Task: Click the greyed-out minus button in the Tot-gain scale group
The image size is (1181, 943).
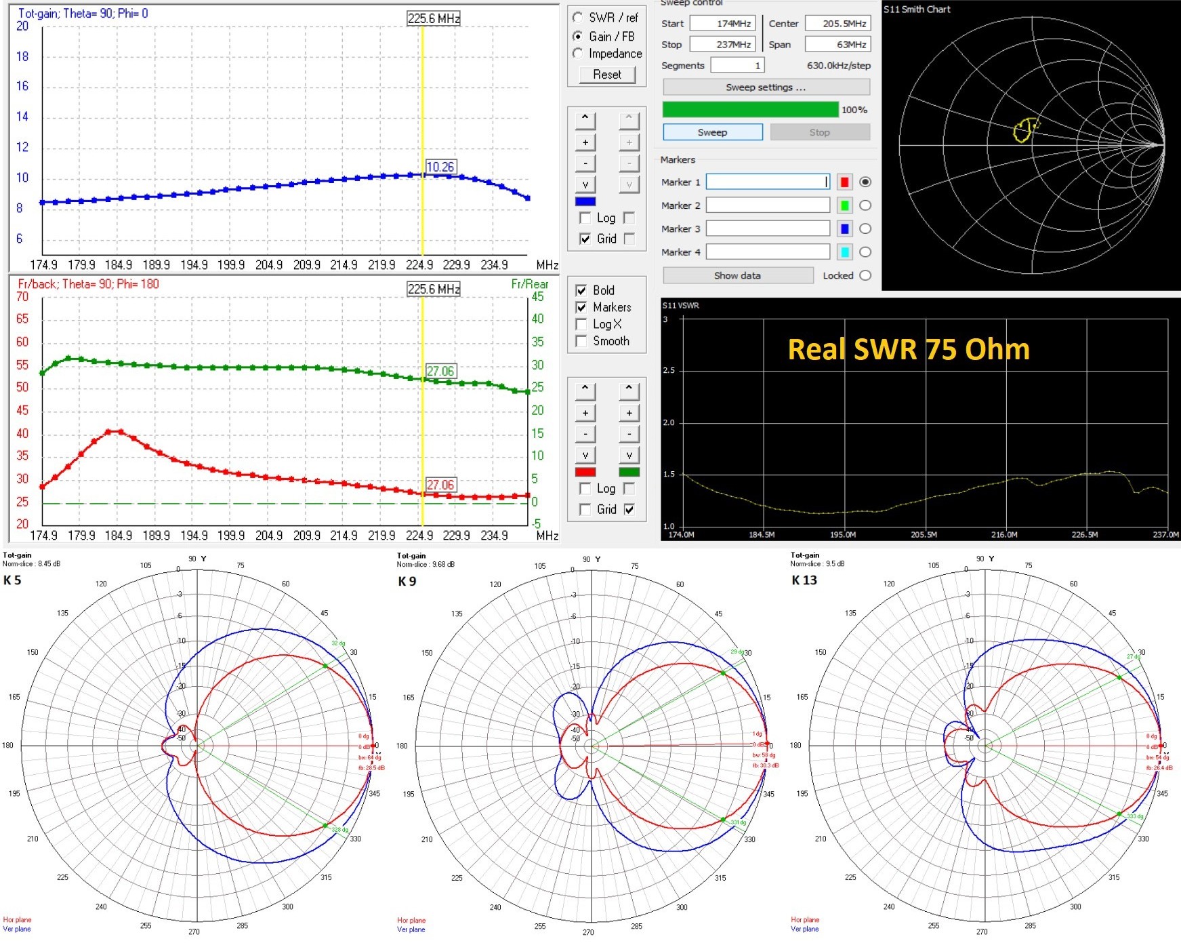Action: 629,163
